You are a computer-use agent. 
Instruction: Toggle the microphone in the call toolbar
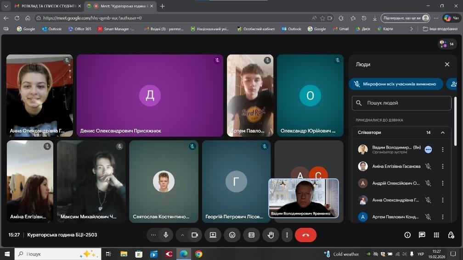[166, 235]
